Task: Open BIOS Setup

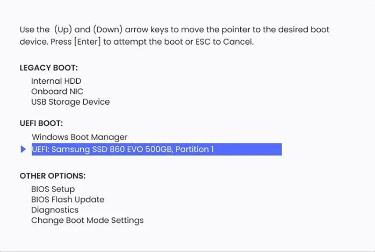Action: pos(53,189)
